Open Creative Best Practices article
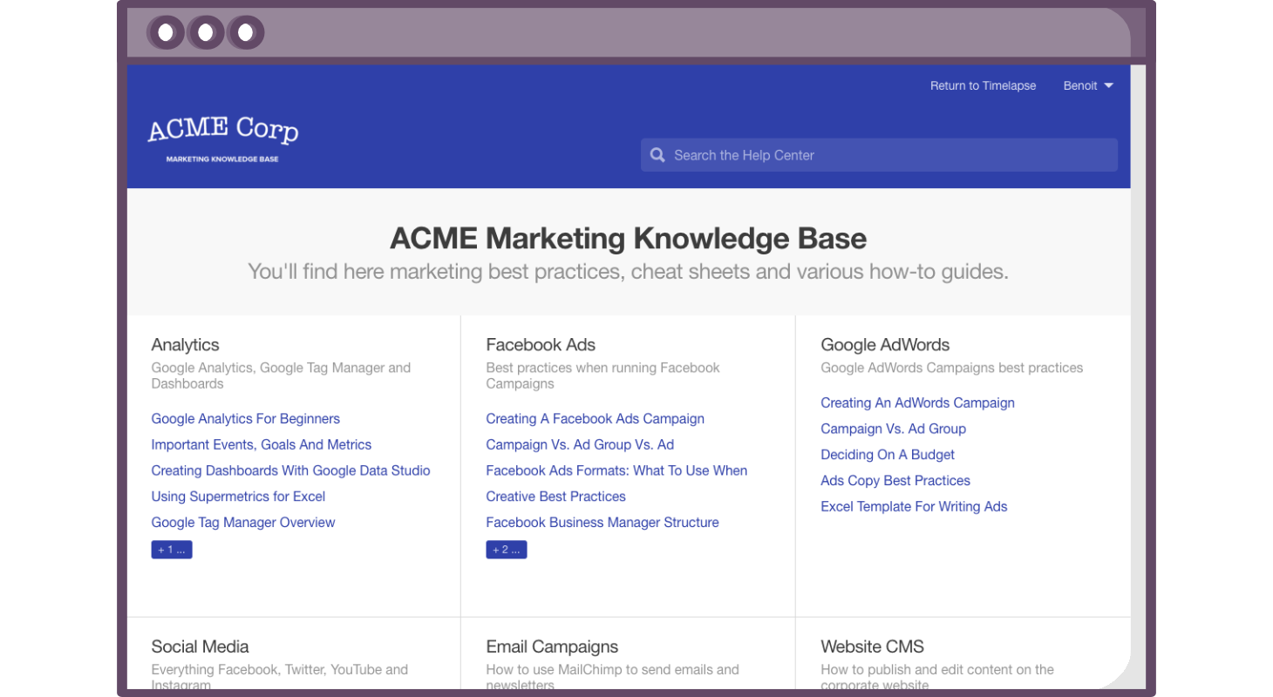The width and height of the screenshot is (1273, 697). coord(555,497)
